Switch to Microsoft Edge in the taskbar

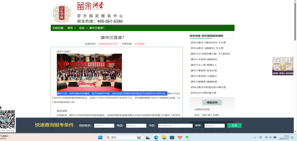[x=156, y=137]
